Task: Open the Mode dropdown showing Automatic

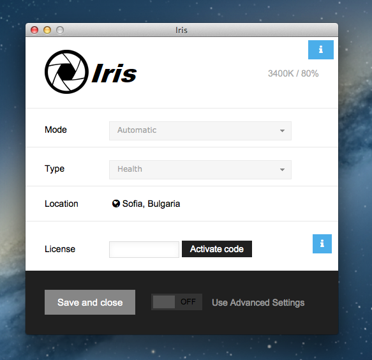Action: tap(200, 131)
